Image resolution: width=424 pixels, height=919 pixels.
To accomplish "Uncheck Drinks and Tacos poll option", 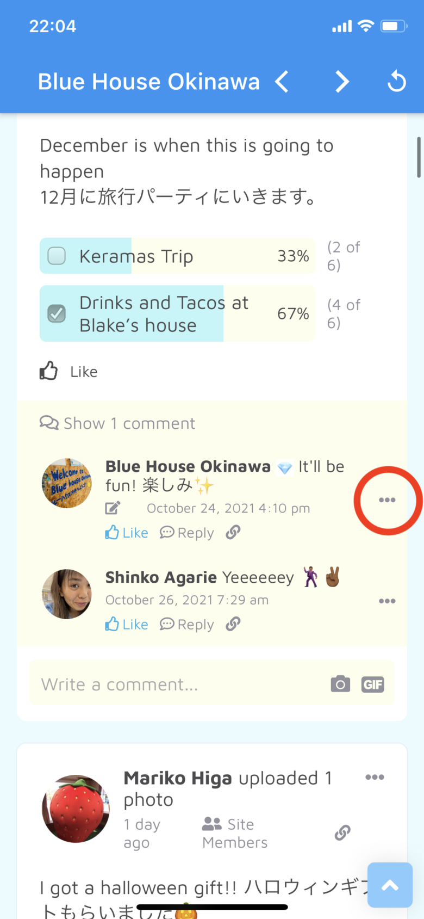I will [x=57, y=313].
